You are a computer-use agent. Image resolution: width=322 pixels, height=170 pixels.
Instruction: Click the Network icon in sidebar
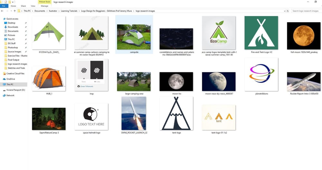pyautogui.click(x=4, y=95)
